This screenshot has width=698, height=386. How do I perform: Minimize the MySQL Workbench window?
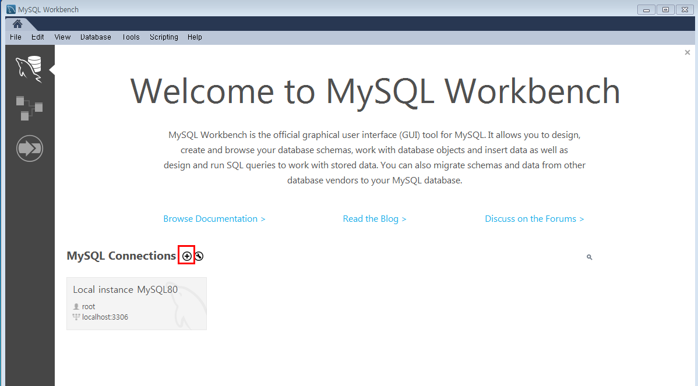[646, 9]
